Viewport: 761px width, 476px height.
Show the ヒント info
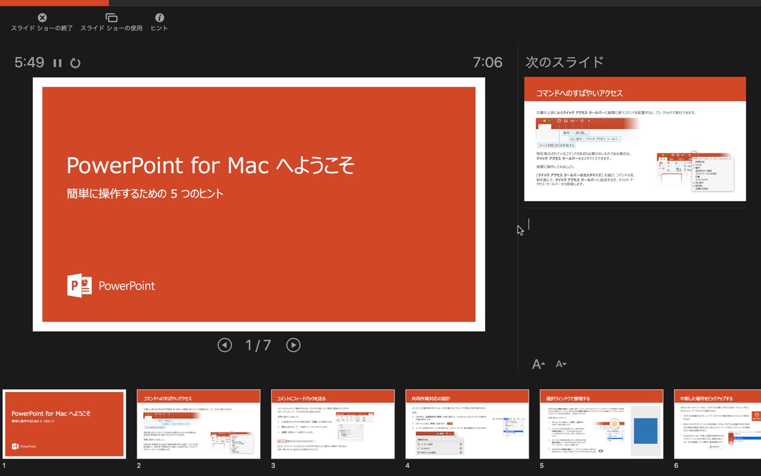[159, 22]
